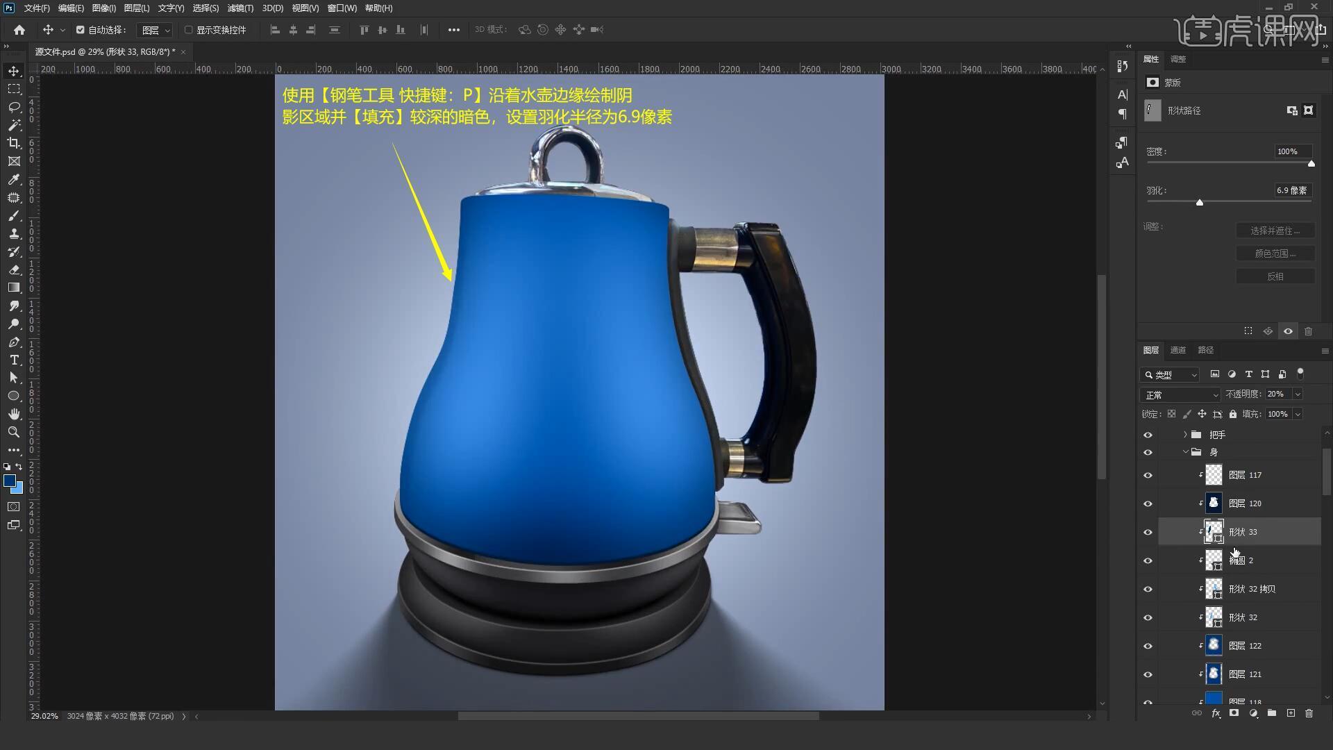The width and height of the screenshot is (1333, 750).
Task: Enable the Show Transform Controls checkbox
Action: coord(189,30)
